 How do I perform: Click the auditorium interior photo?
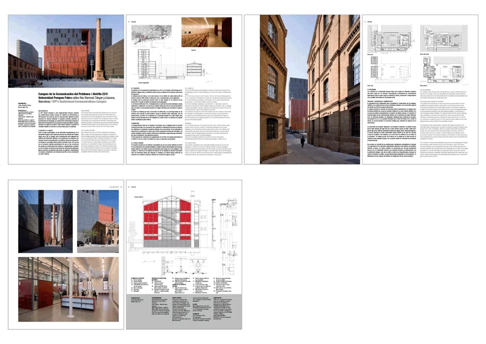(206, 32)
